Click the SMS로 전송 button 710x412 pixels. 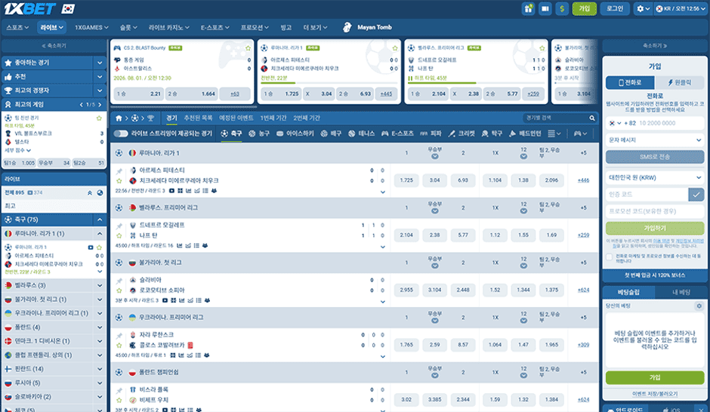click(655, 157)
